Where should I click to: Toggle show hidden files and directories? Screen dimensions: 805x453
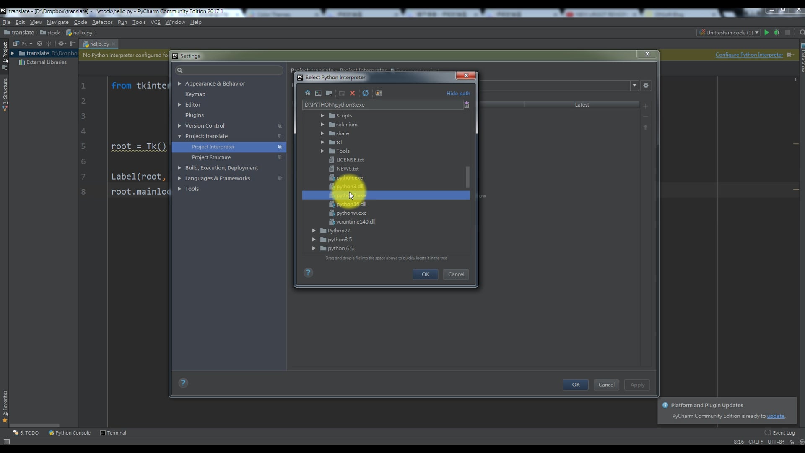(379, 93)
